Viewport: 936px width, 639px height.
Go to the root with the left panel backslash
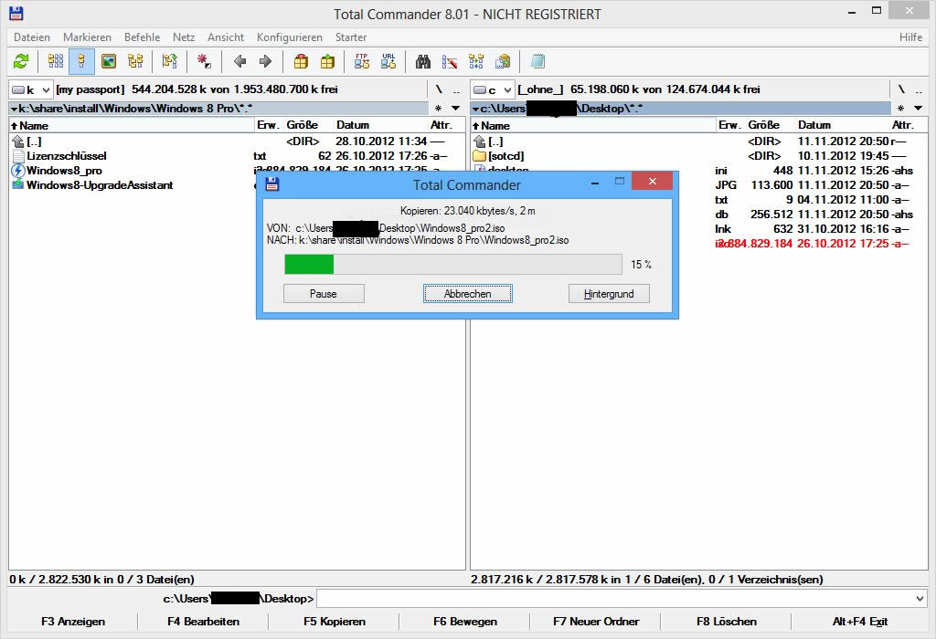pos(439,89)
